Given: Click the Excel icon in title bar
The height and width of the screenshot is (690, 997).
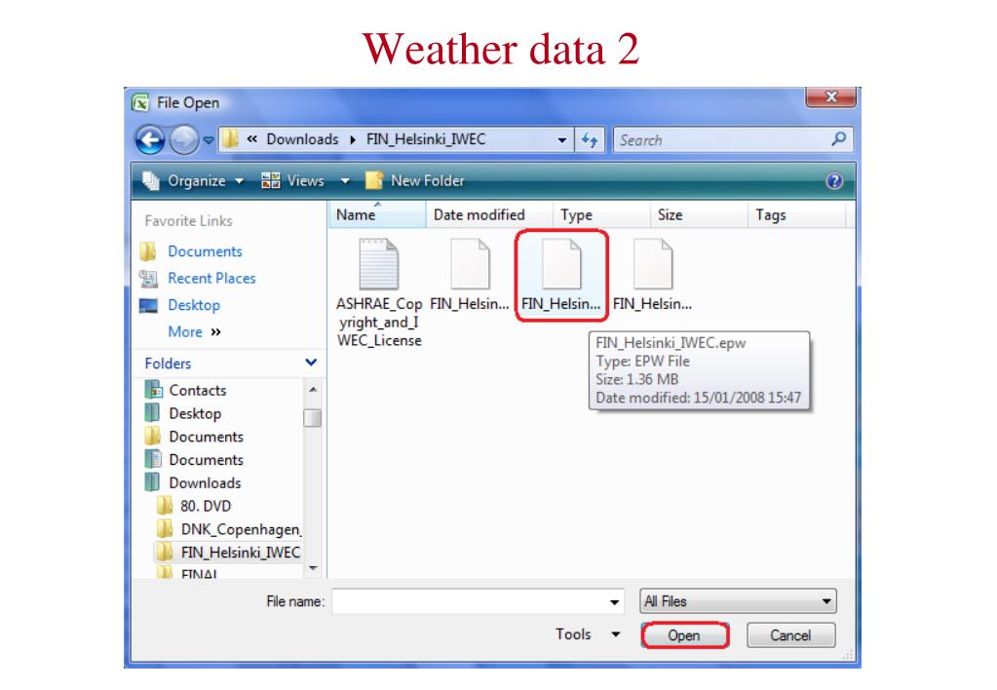Looking at the screenshot, I should (x=140, y=102).
